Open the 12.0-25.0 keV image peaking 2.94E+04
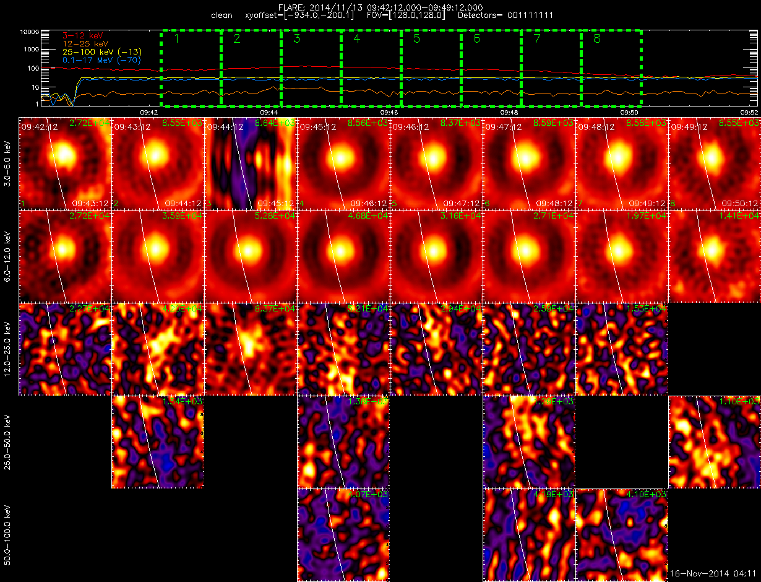 [436, 349]
